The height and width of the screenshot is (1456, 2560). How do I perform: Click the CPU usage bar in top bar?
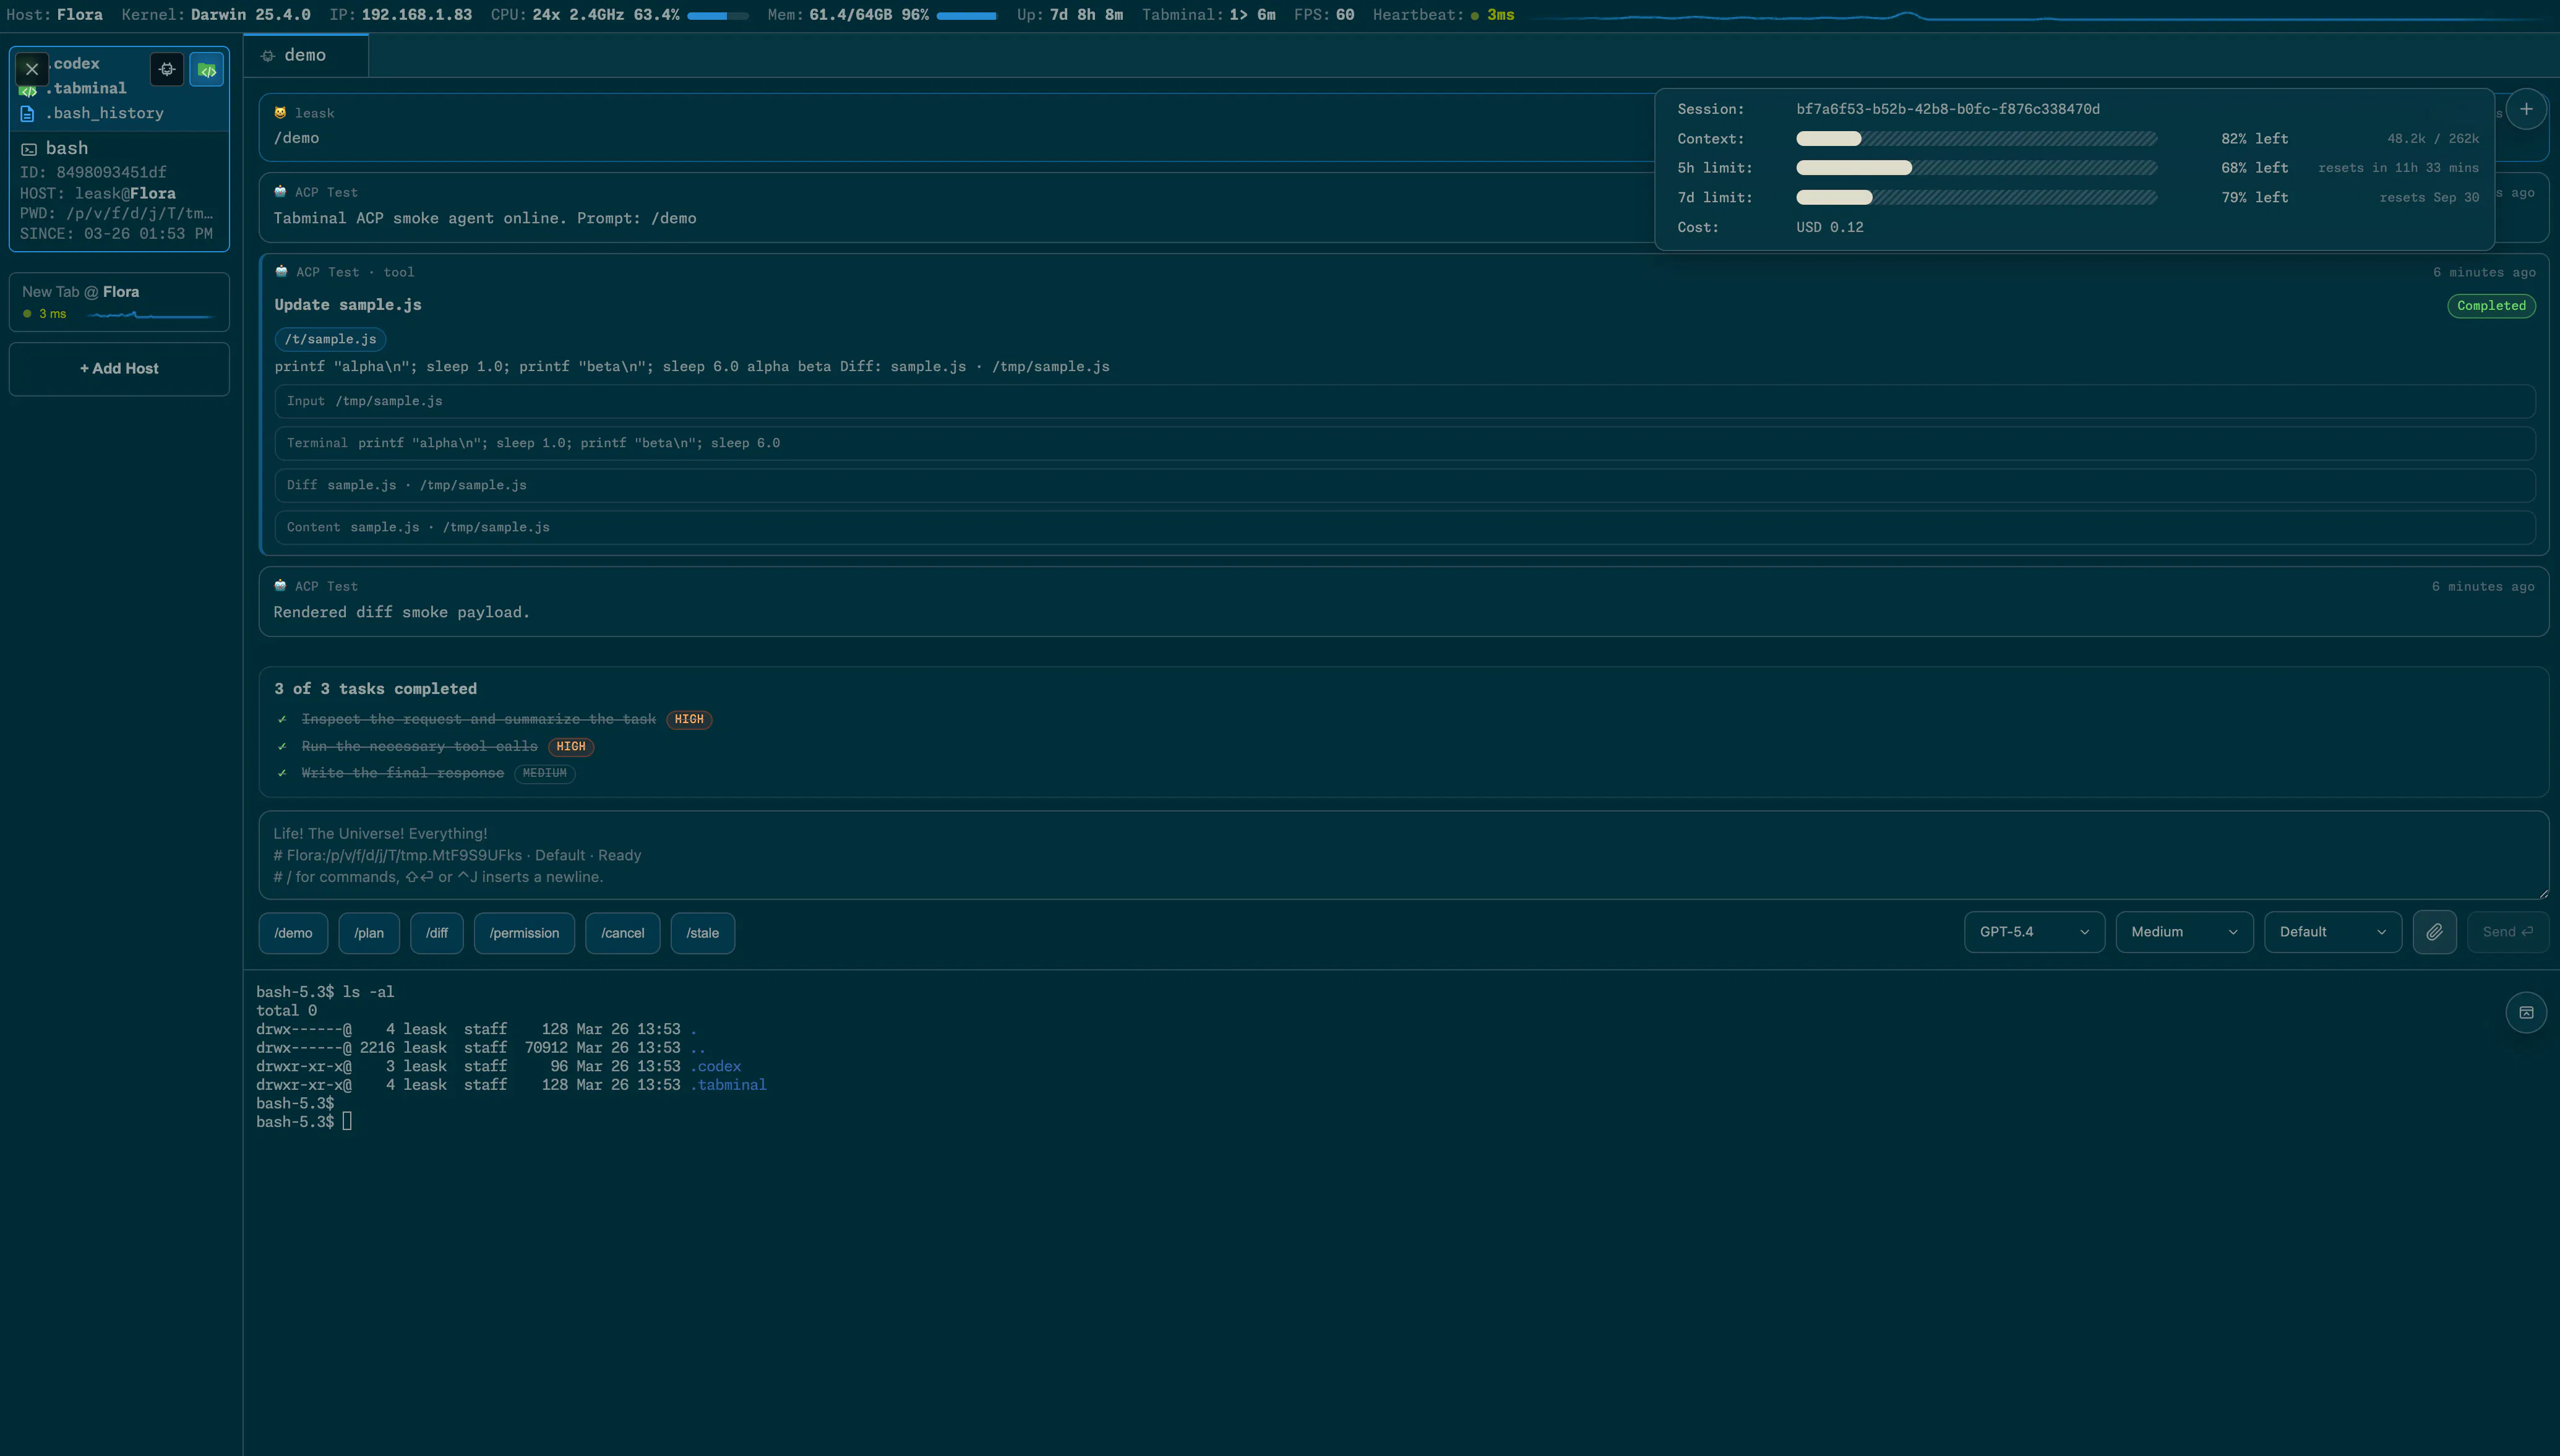click(717, 16)
